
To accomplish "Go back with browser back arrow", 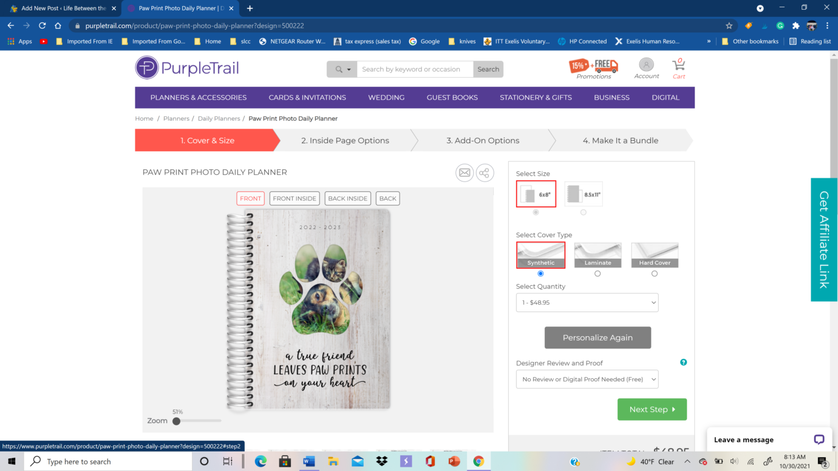I will [10, 25].
